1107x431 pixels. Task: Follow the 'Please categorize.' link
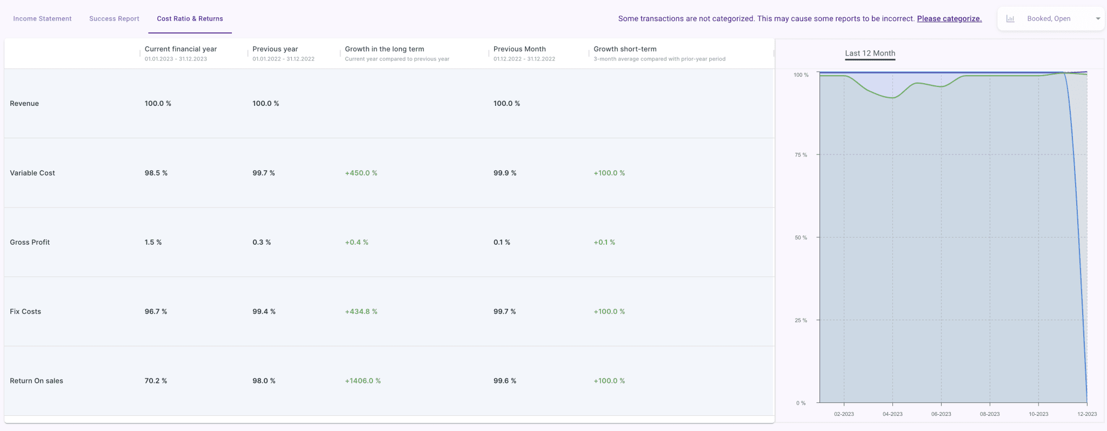pos(949,18)
